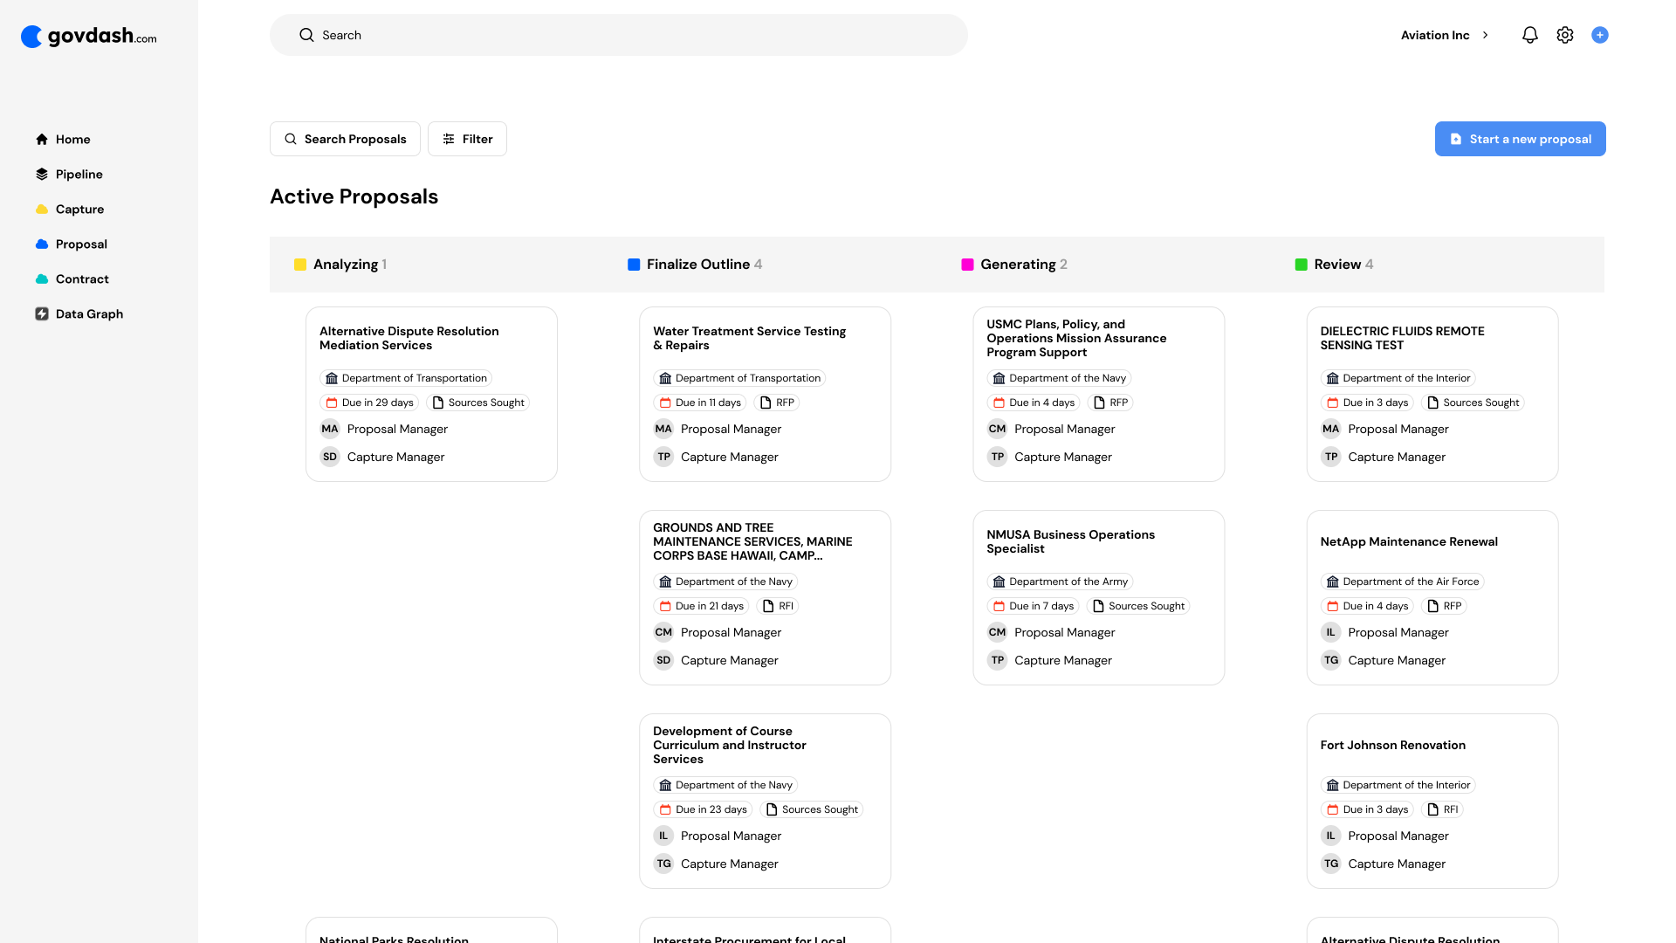Select Contract in sidebar navigation

click(x=82, y=279)
